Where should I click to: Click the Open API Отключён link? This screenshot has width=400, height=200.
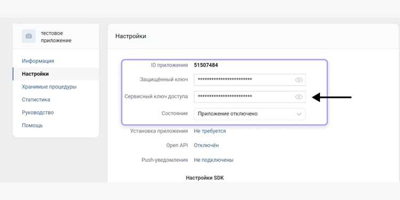pos(206,146)
